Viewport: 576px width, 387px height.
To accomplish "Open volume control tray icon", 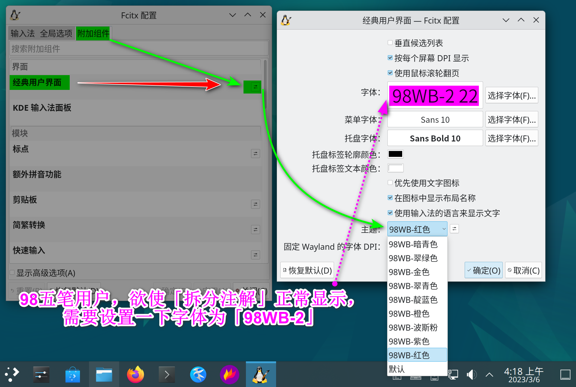I will (x=471, y=375).
